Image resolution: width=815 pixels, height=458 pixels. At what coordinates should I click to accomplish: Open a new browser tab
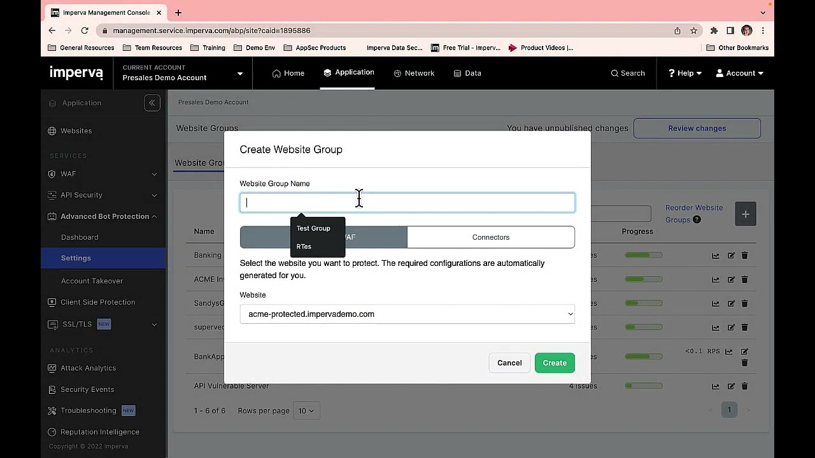178,13
